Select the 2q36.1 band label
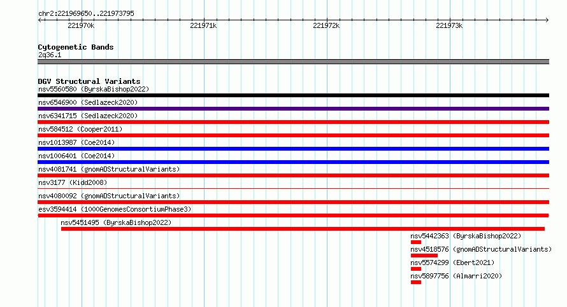 coord(50,55)
